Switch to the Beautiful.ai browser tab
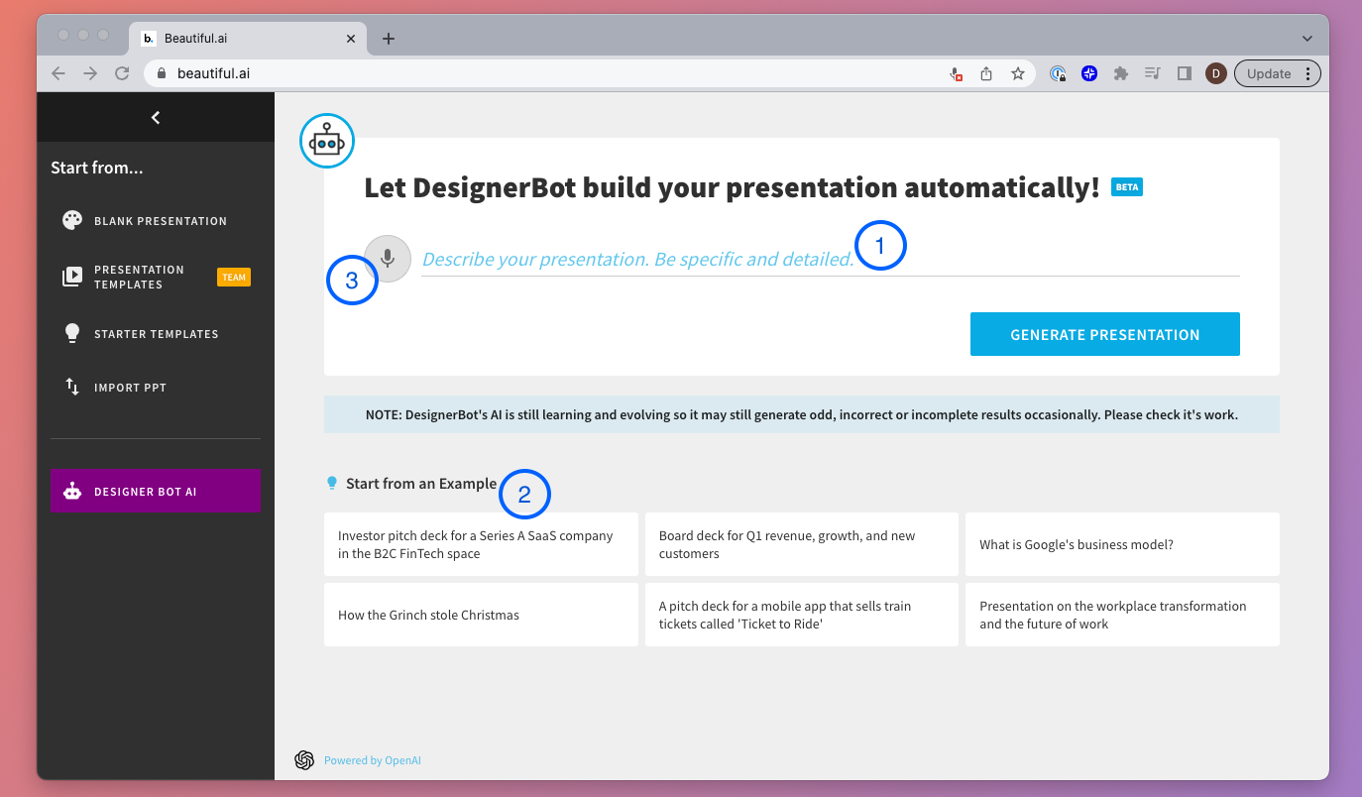This screenshot has width=1362, height=797. pyautogui.click(x=248, y=39)
